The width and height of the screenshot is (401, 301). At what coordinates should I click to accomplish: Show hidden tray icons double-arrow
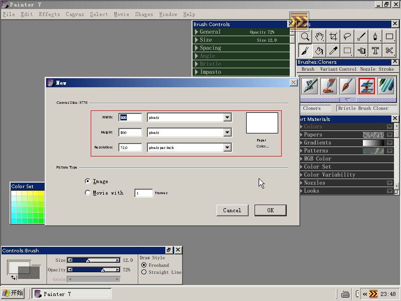click(x=365, y=294)
